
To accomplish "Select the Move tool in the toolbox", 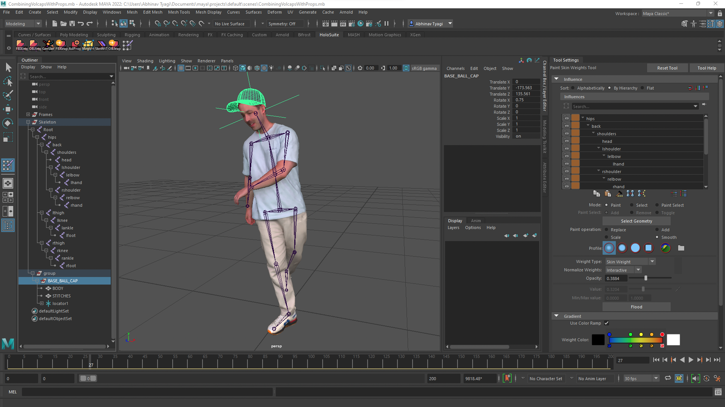I will click(x=8, y=109).
